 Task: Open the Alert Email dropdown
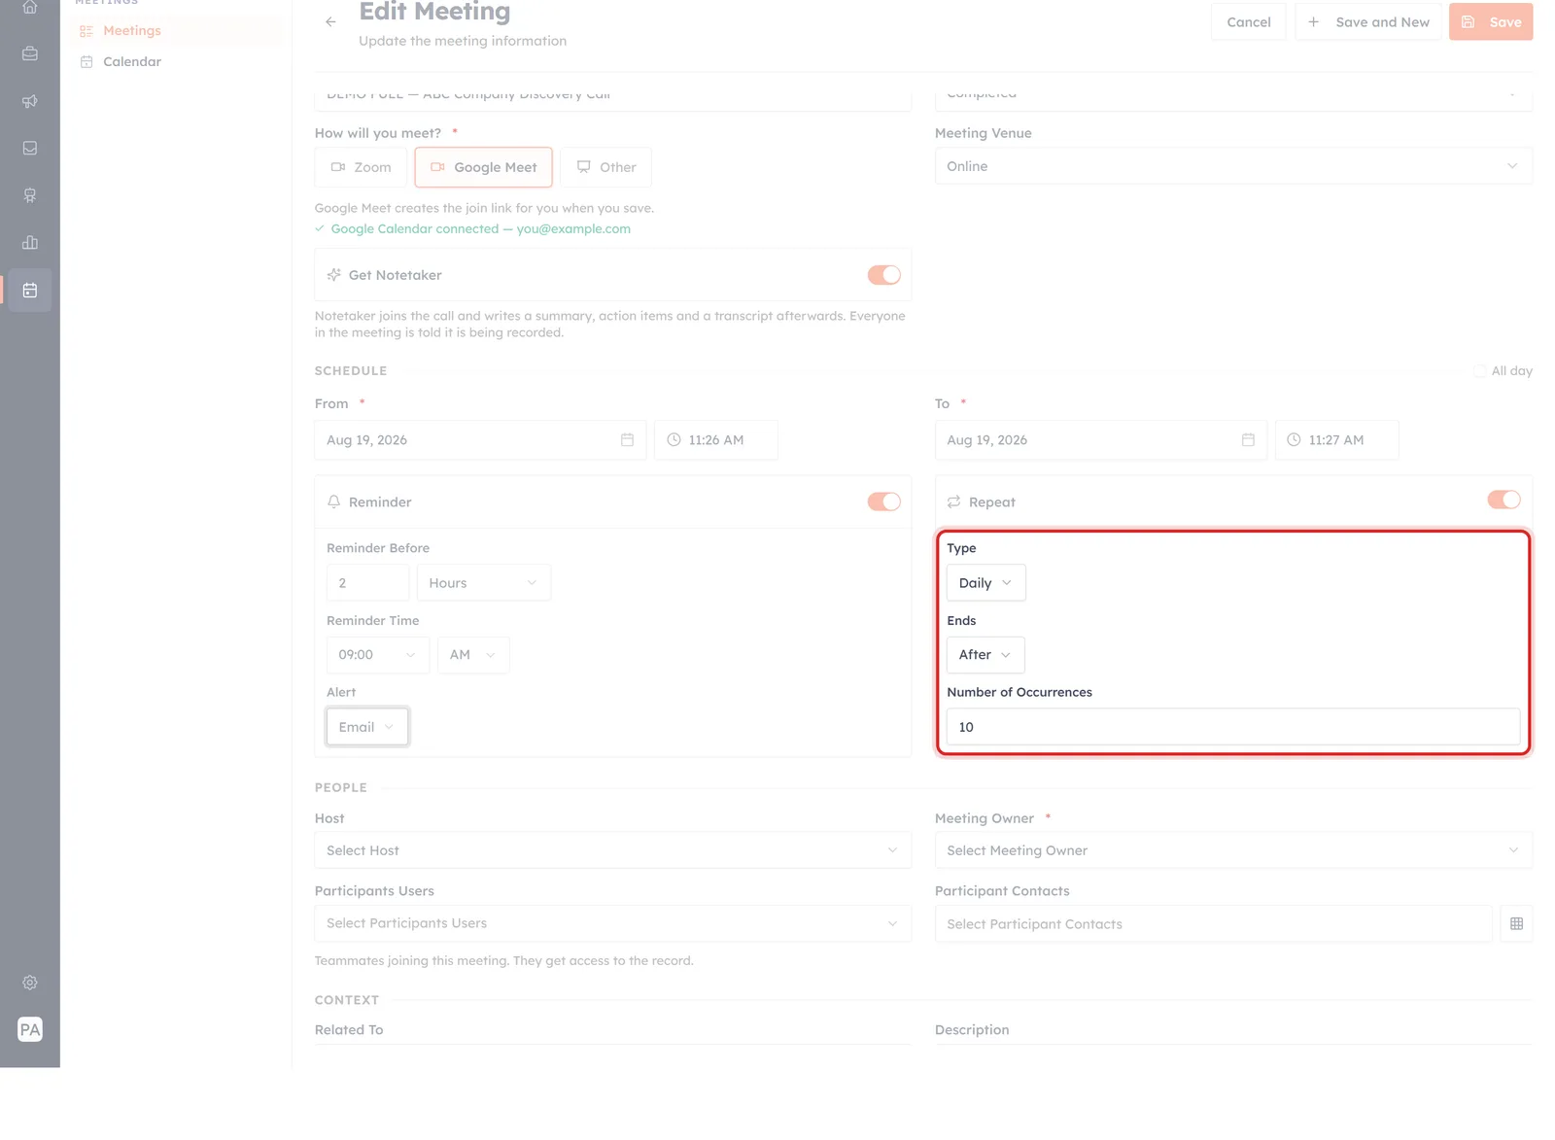pos(367,727)
